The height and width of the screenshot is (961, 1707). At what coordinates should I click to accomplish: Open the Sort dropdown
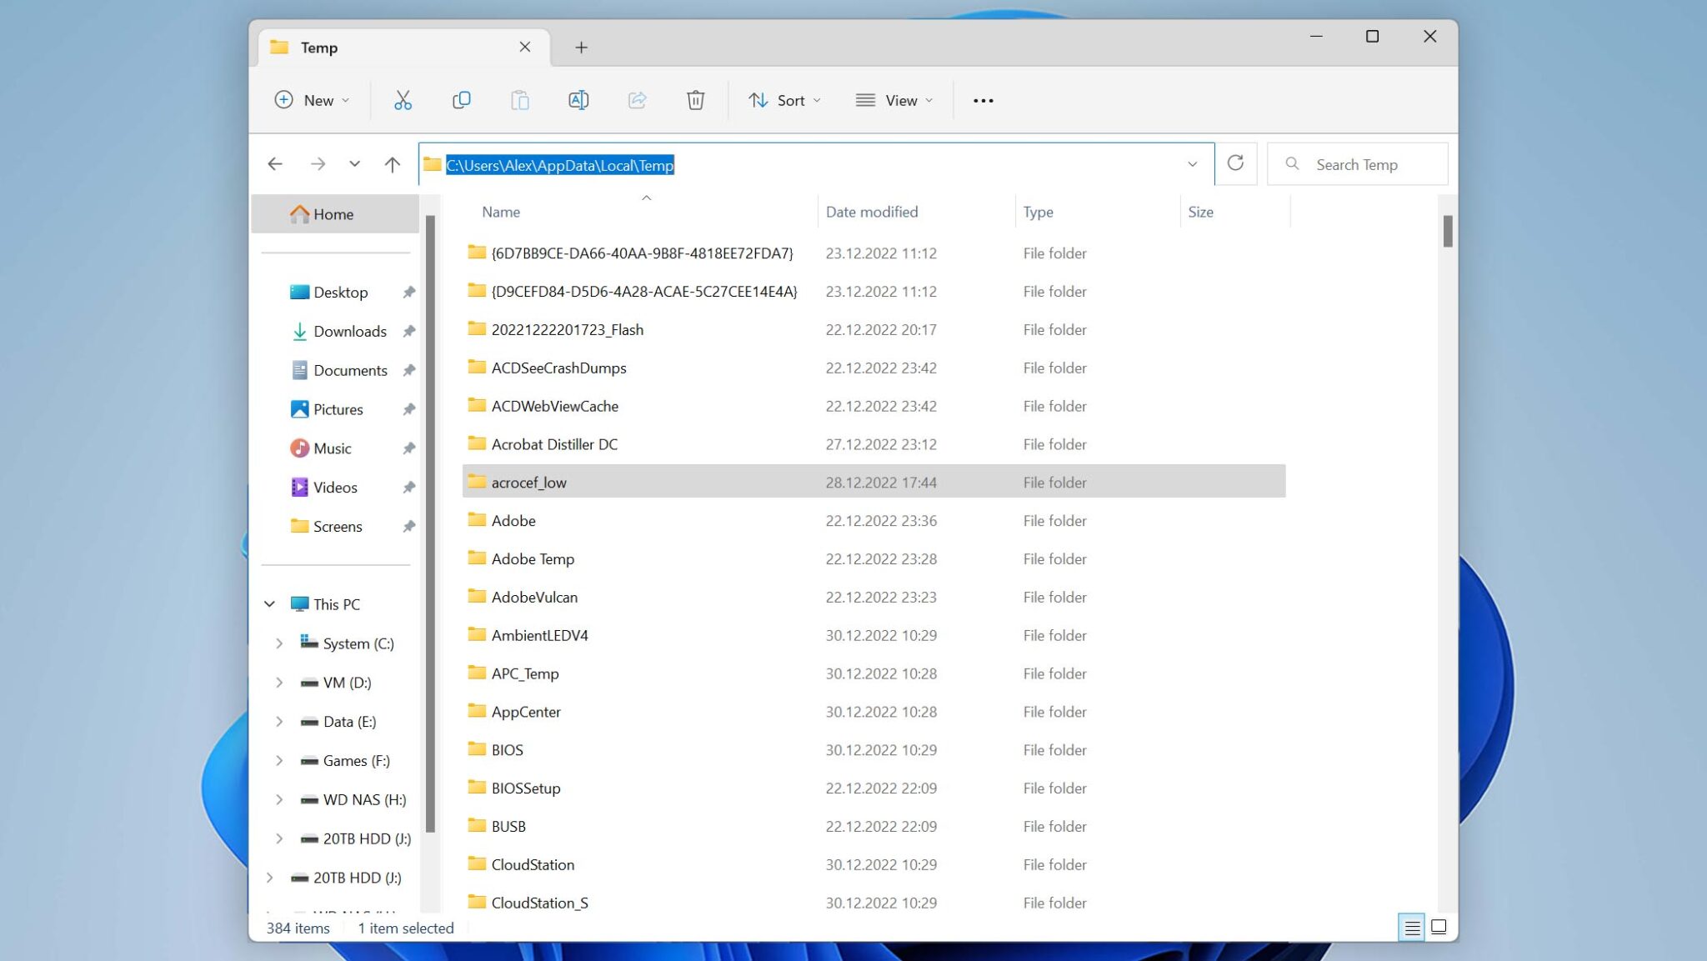coord(783,100)
